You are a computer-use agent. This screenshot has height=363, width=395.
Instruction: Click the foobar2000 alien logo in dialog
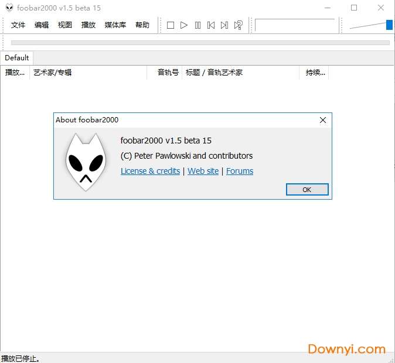point(86,162)
